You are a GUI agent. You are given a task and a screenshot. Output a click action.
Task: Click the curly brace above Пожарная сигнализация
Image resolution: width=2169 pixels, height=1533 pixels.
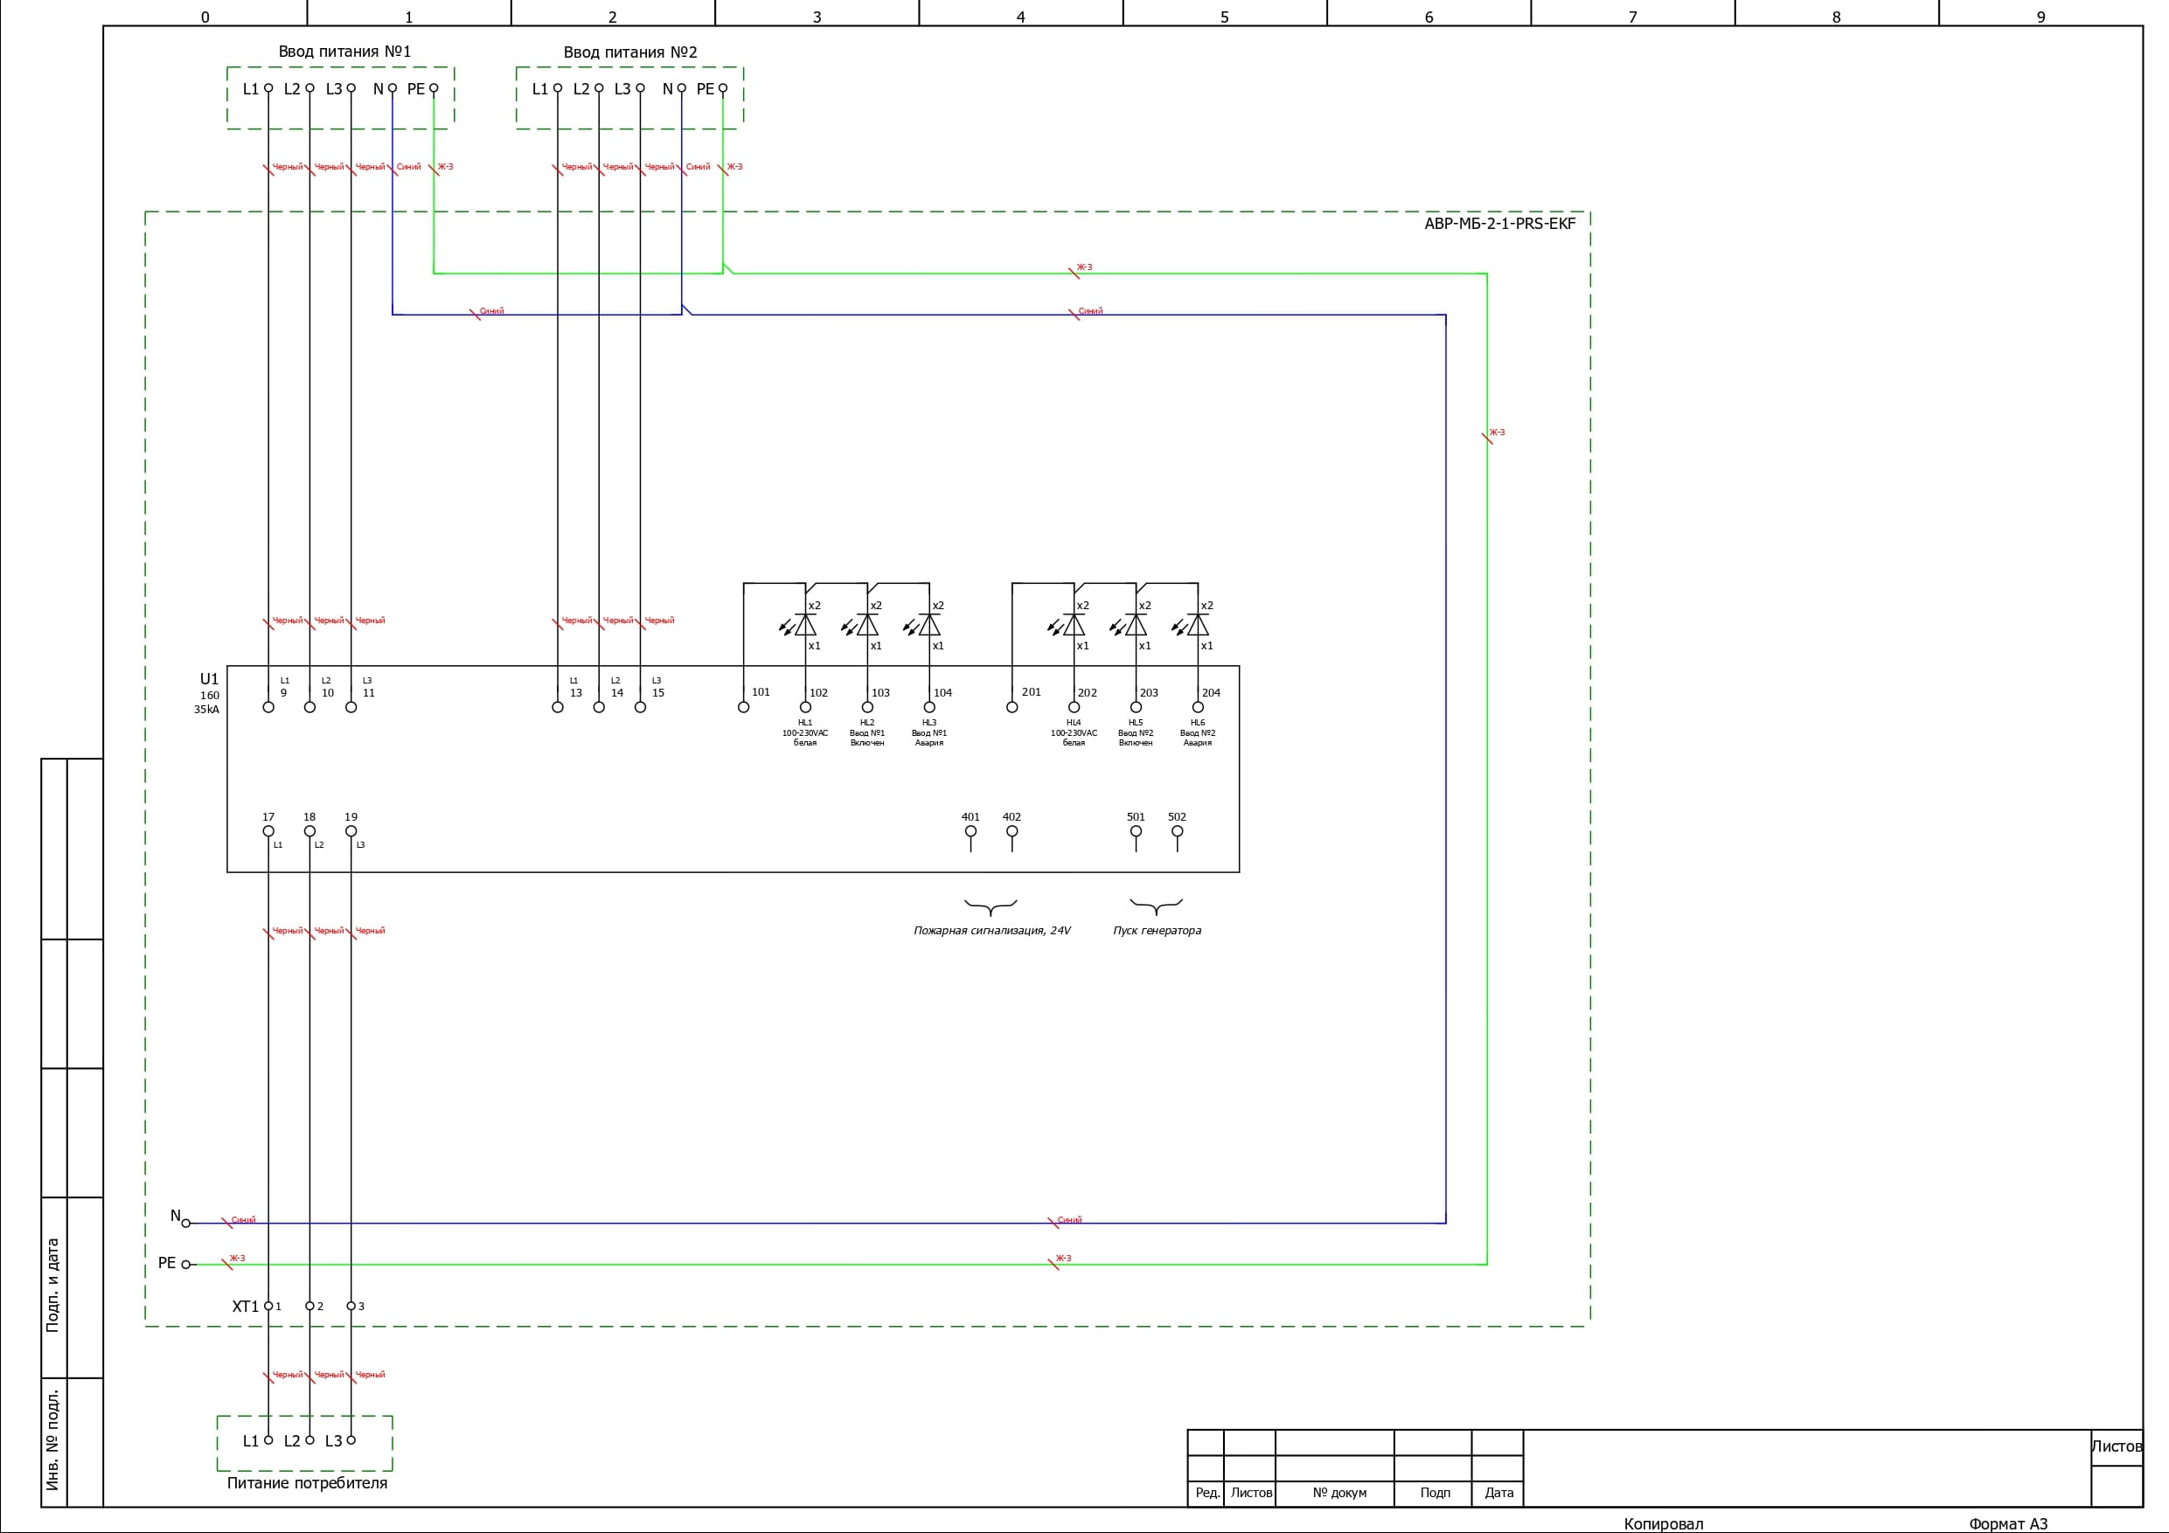click(x=990, y=908)
